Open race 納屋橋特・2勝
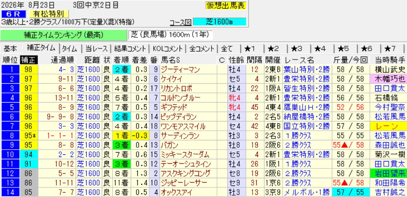The image size is (407, 197). tap(307, 117)
